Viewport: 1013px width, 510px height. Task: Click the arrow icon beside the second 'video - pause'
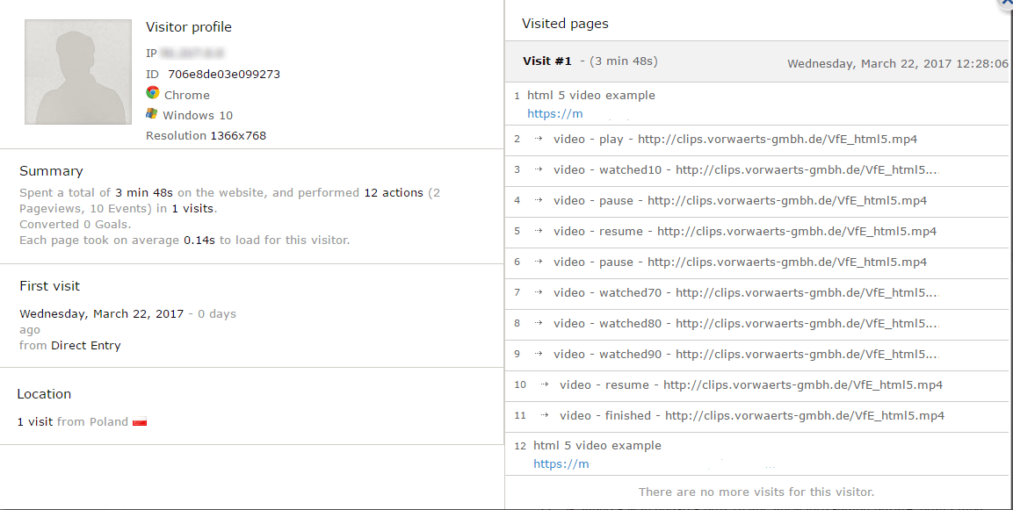coord(537,262)
